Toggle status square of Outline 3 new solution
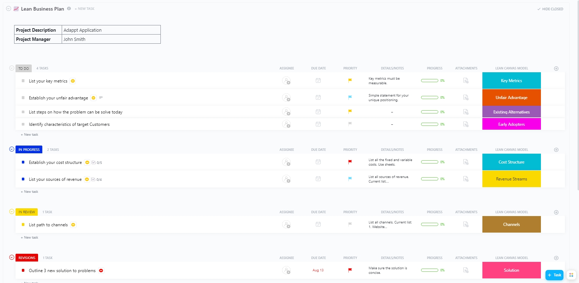Viewport: 579px width, 283px height. point(23,270)
